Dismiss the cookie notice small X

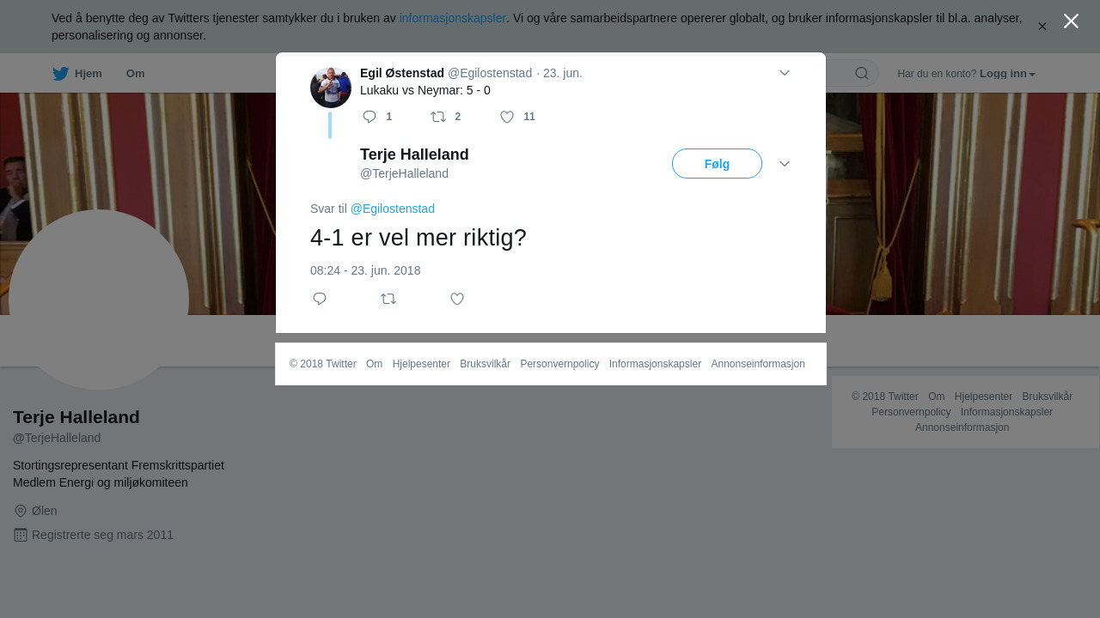[1042, 27]
